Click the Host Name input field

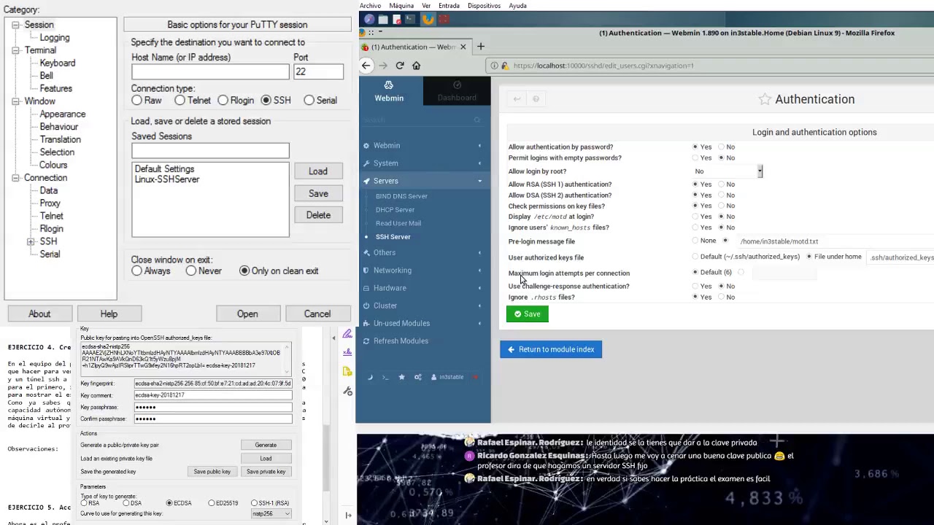pos(210,71)
